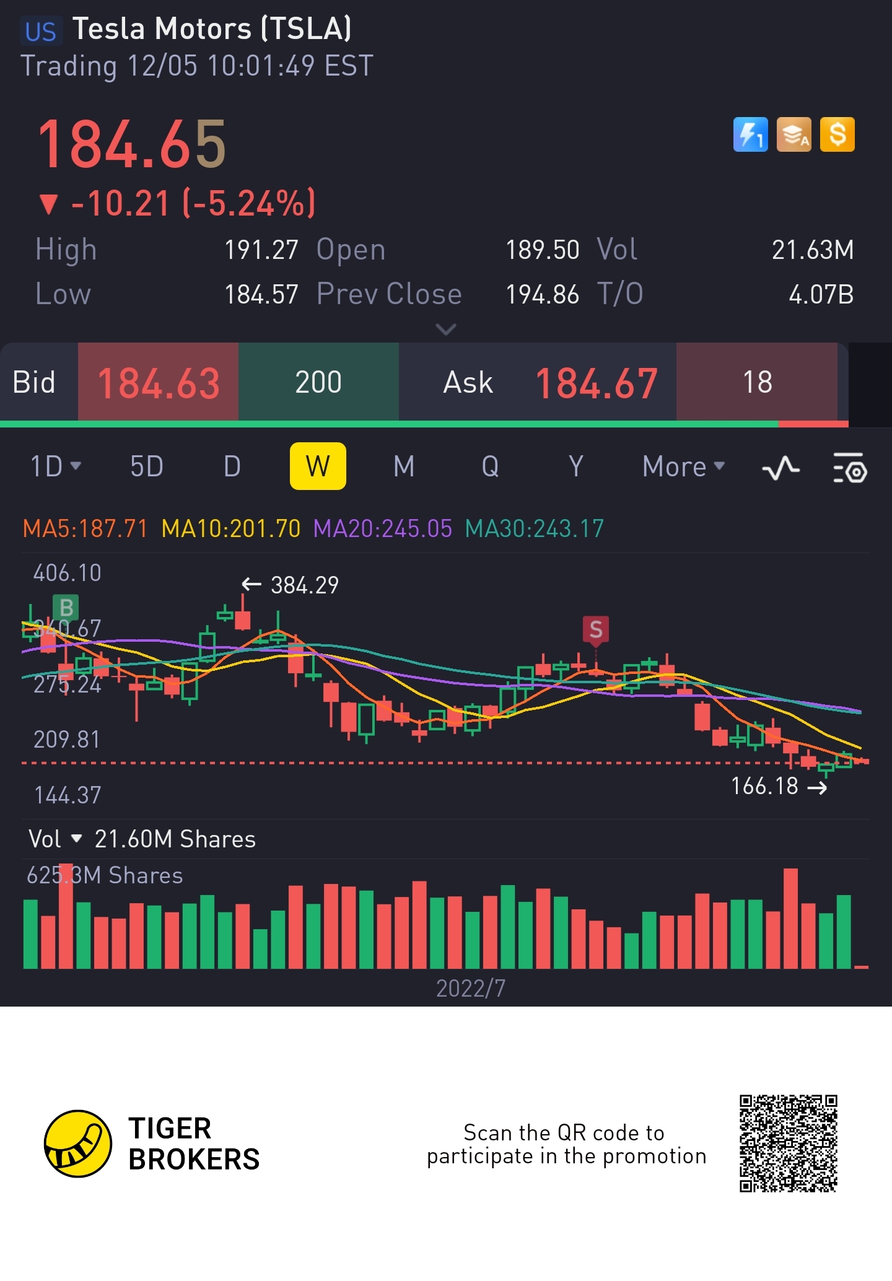Switch to the Q quarterly chart tab

(x=490, y=466)
